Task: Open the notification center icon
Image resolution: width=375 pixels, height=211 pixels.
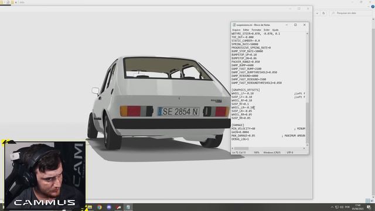Action: tap(369, 207)
